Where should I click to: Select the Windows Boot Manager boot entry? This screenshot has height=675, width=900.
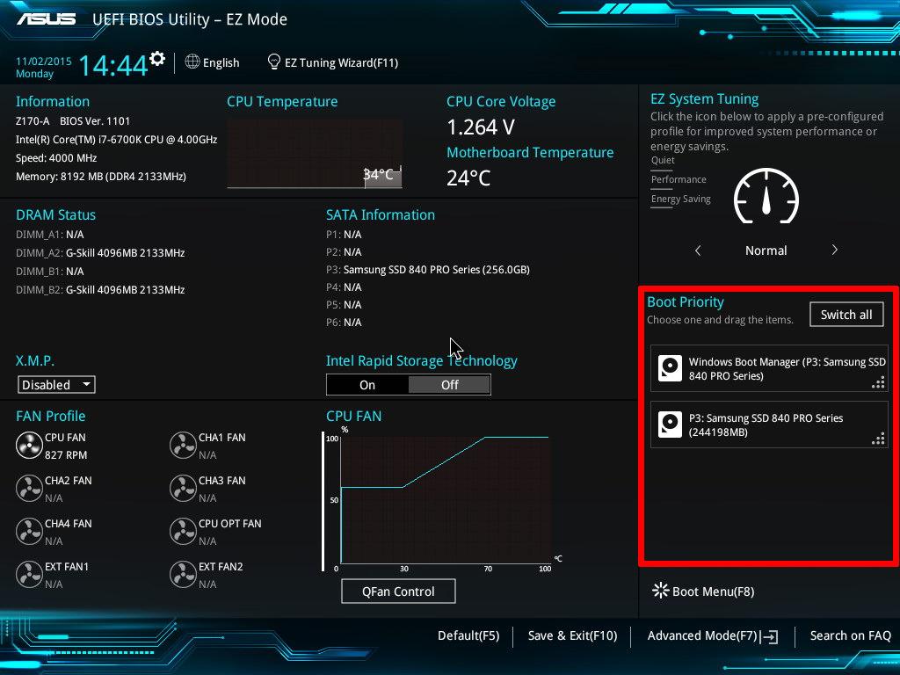pos(769,368)
